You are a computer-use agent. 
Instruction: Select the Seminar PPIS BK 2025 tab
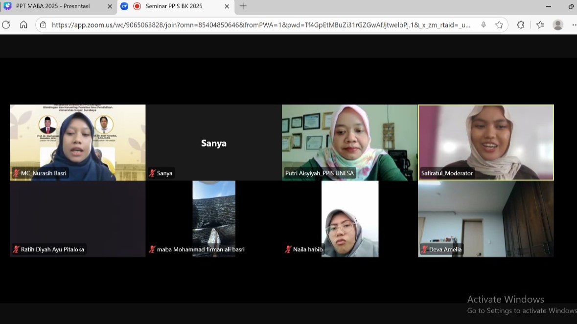click(174, 6)
